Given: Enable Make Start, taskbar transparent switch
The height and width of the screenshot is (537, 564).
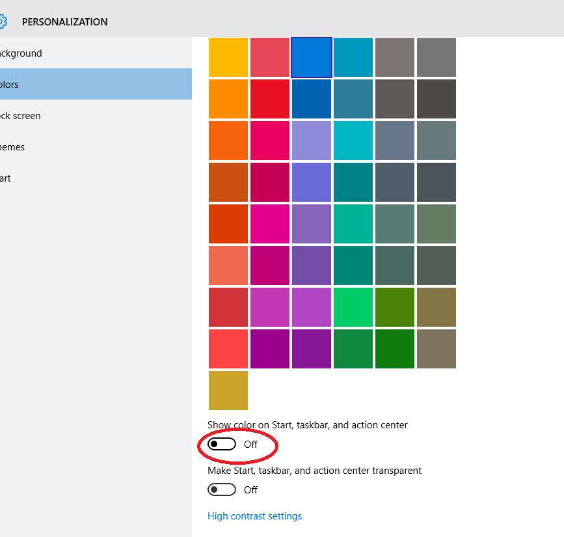Looking at the screenshot, I should [x=222, y=489].
